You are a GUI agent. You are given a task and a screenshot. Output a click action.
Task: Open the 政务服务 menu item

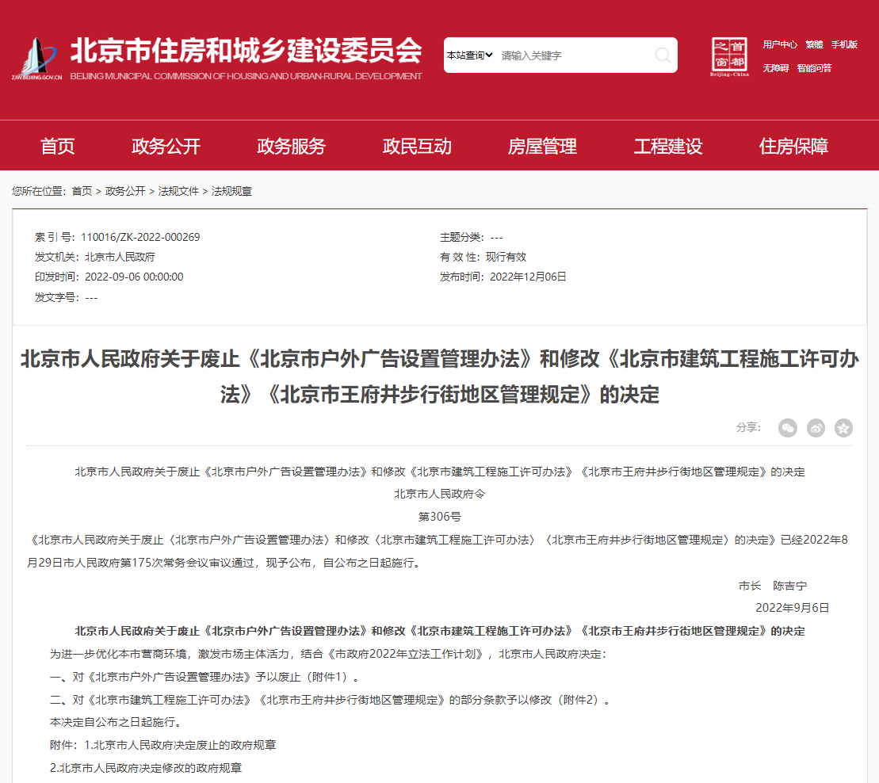tap(291, 146)
